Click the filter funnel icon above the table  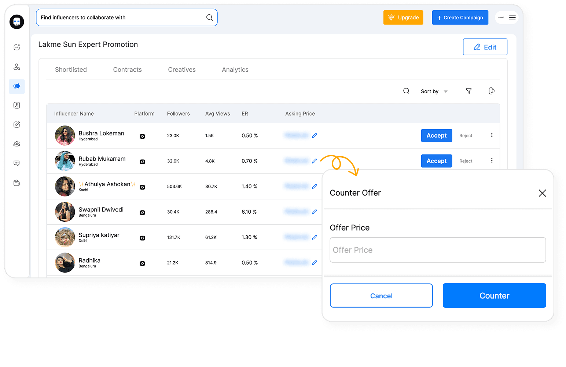pyautogui.click(x=468, y=91)
